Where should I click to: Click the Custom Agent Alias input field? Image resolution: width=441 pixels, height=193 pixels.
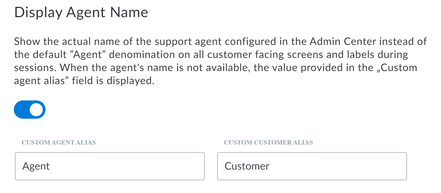(110, 166)
